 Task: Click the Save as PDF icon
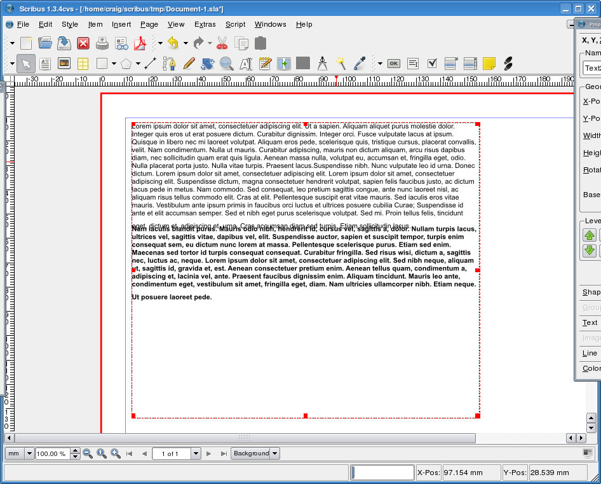(x=139, y=43)
